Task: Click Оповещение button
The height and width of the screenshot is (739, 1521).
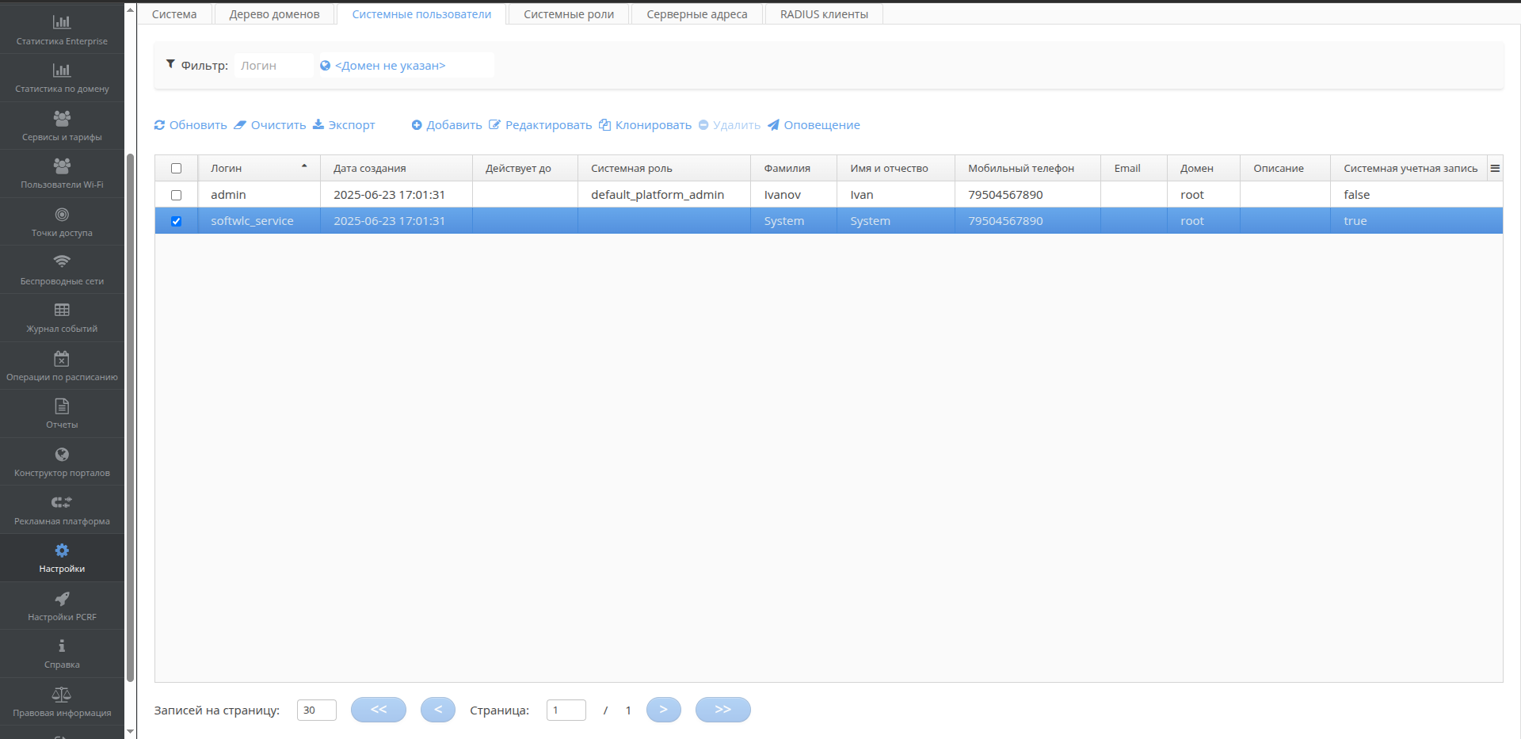Action: 814,125
